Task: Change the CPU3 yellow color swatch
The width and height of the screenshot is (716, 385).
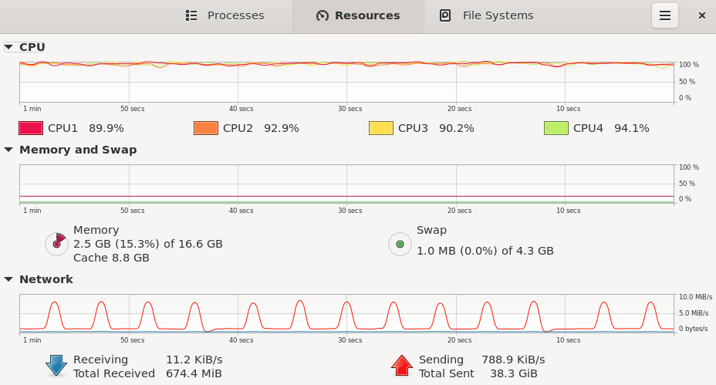Action: coord(380,128)
